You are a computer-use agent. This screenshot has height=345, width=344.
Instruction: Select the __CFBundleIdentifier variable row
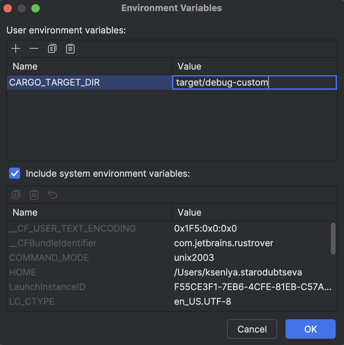[x=70, y=243]
